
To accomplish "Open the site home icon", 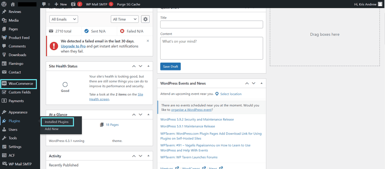I will 13,4.
